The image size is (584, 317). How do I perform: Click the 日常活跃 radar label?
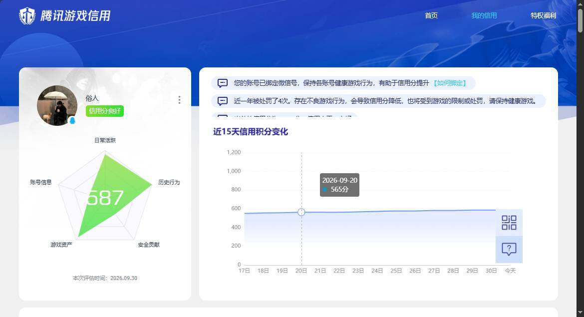tap(105, 140)
